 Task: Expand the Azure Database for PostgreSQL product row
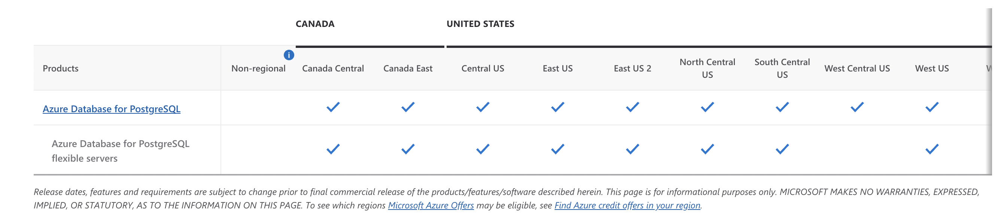pyautogui.click(x=112, y=109)
